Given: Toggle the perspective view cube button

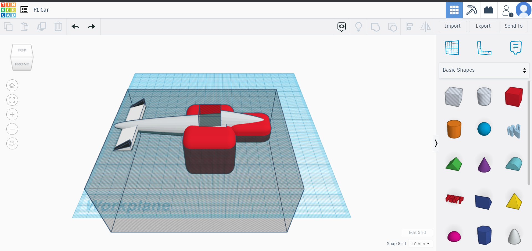Looking at the screenshot, I should point(12,143).
